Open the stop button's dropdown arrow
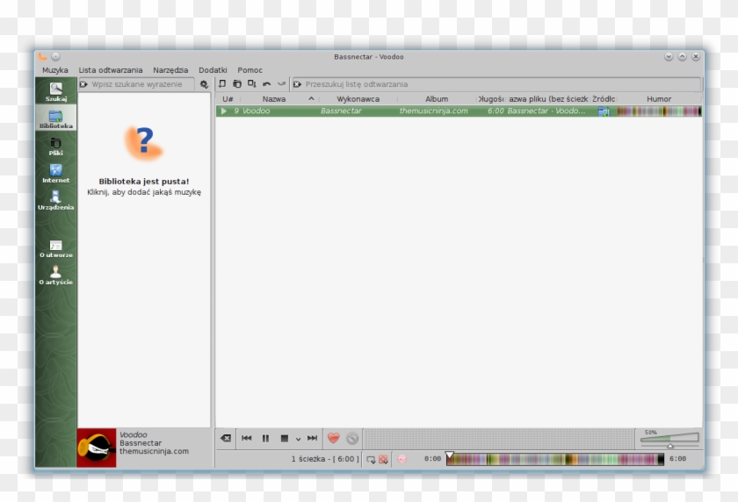The image size is (738, 502). click(x=298, y=439)
